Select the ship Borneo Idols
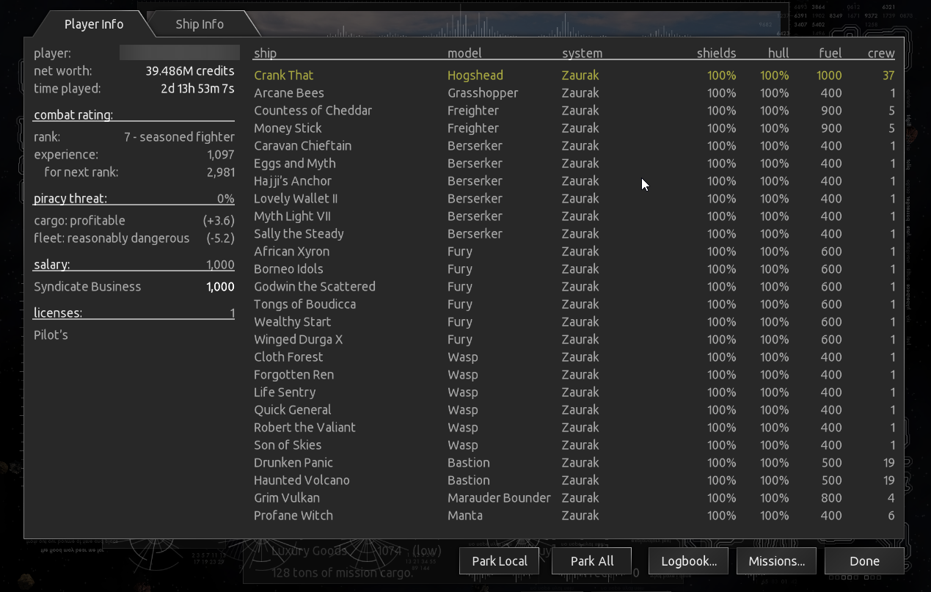 pyautogui.click(x=574, y=269)
